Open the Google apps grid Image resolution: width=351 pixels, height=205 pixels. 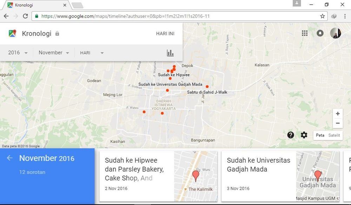[x=305, y=33]
